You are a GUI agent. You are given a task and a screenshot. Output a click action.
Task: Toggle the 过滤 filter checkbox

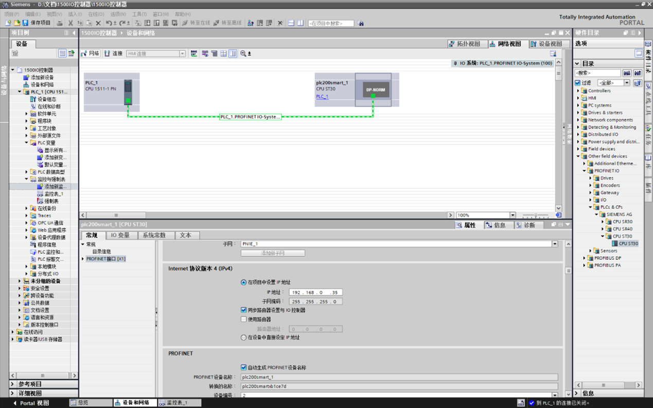(577, 83)
